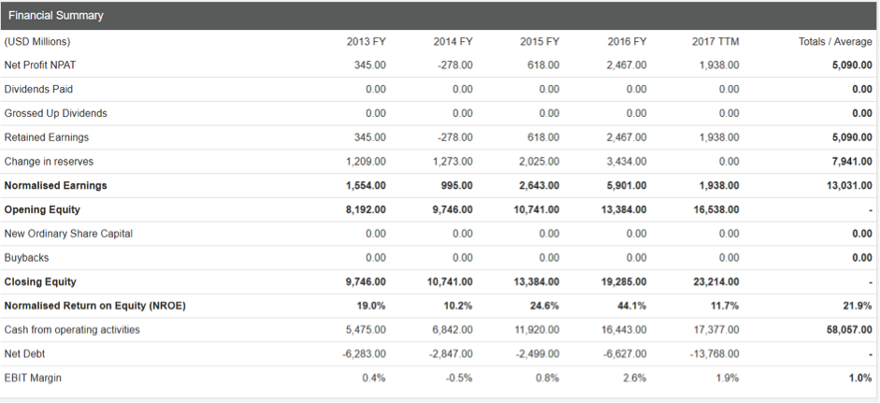Click the Cash from operating activities label
Viewport: 880px width, 403px height.
click(72, 329)
